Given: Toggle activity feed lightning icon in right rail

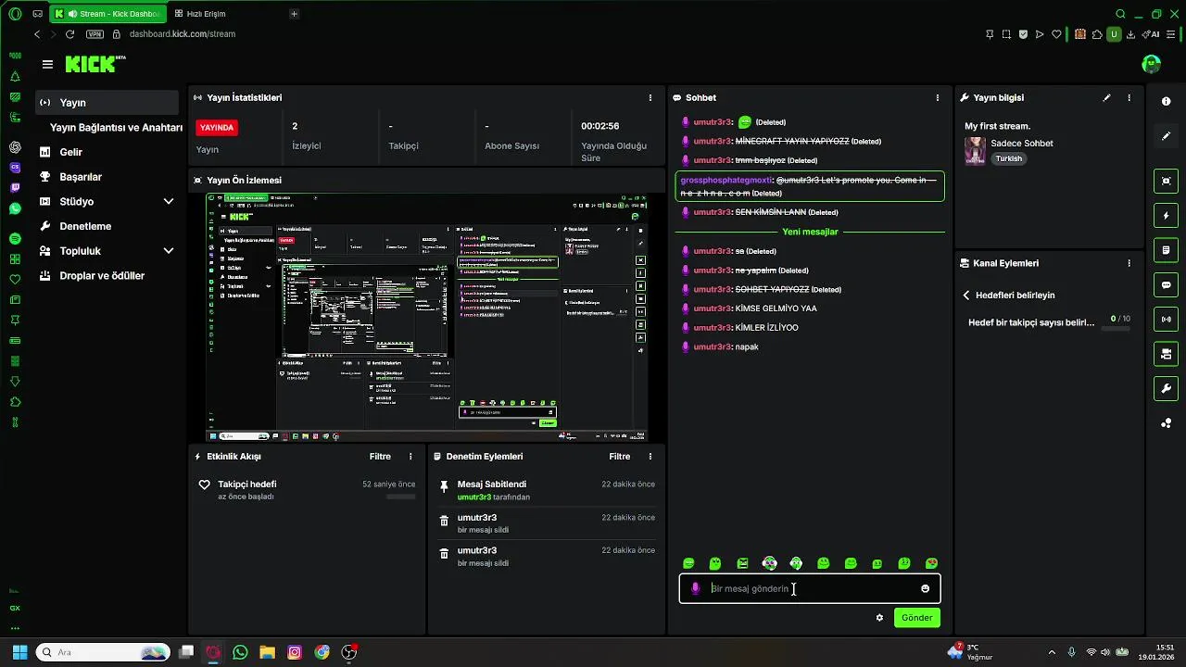Looking at the screenshot, I should pyautogui.click(x=1166, y=216).
